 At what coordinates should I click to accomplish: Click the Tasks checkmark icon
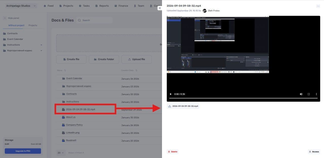point(80,6)
